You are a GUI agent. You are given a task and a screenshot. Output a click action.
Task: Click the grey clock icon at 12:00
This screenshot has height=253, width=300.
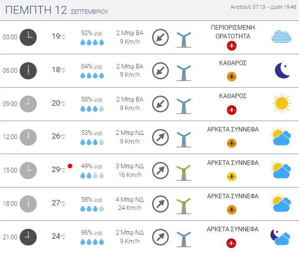point(28,137)
